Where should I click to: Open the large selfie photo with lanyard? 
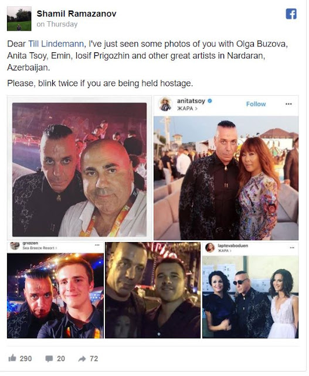tap(80, 170)
